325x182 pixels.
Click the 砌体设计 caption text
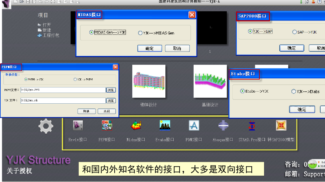pyautogui.click(x=149, y=105)
